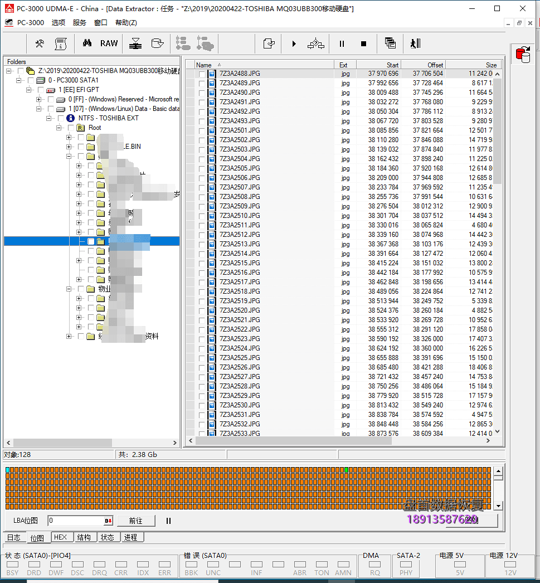Open the binoculars search tool
The height and width of the screenshot is (583, 540).
tap(87, 43)
